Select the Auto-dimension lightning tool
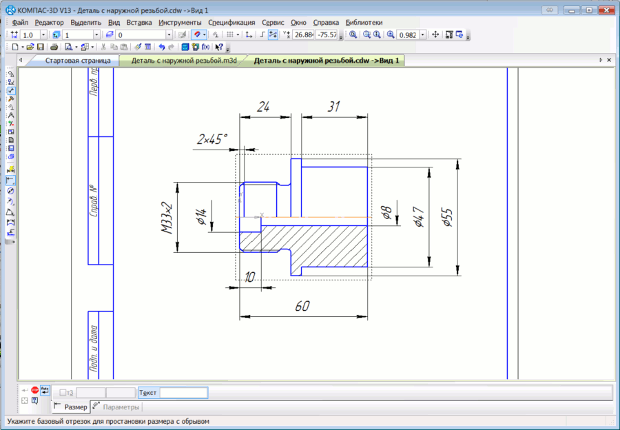This screenshot has height=430, width=620. [10, 170]
